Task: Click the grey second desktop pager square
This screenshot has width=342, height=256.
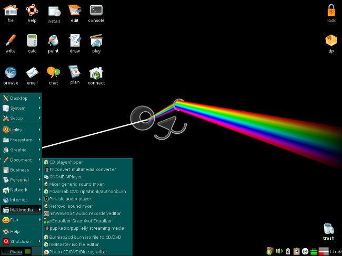Action: point(37,252)
